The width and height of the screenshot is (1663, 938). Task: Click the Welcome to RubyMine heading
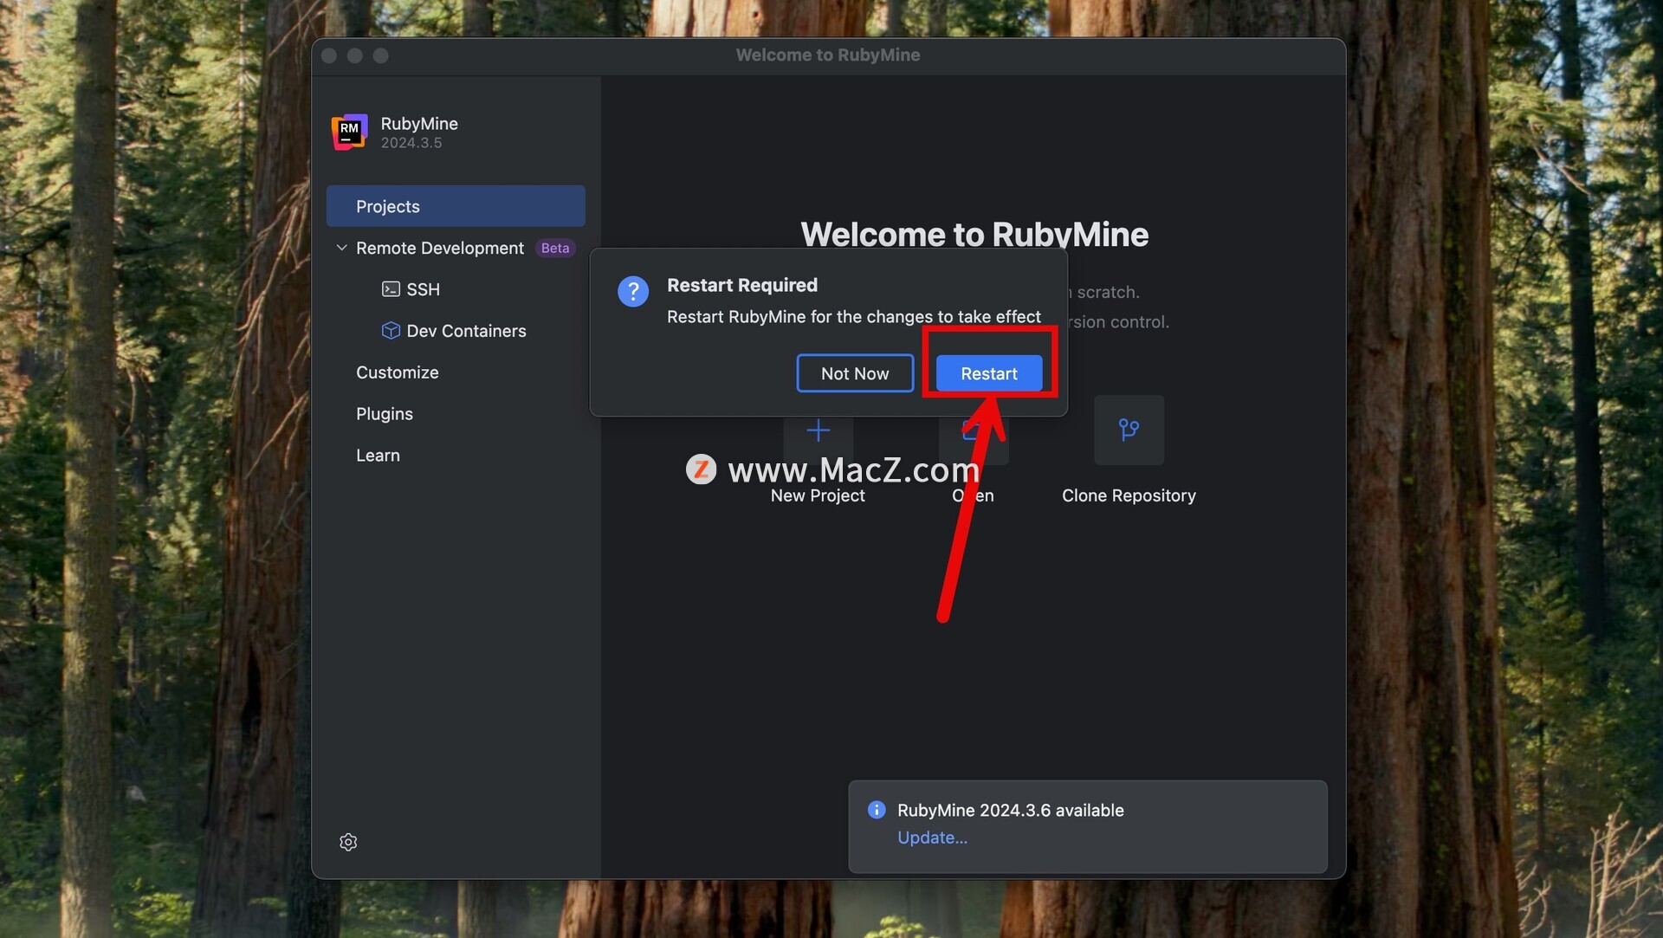(x=974, y=234)
